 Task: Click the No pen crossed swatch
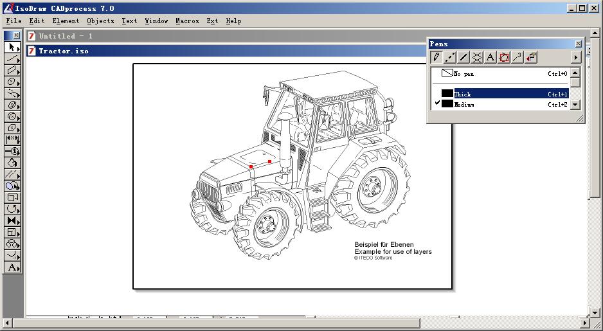click(447, 73)
